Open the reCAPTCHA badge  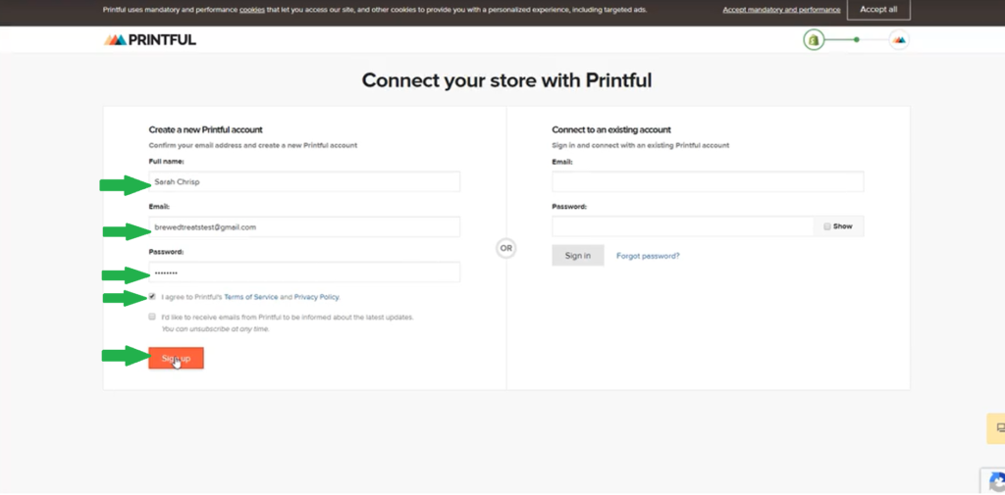(993, 480)
